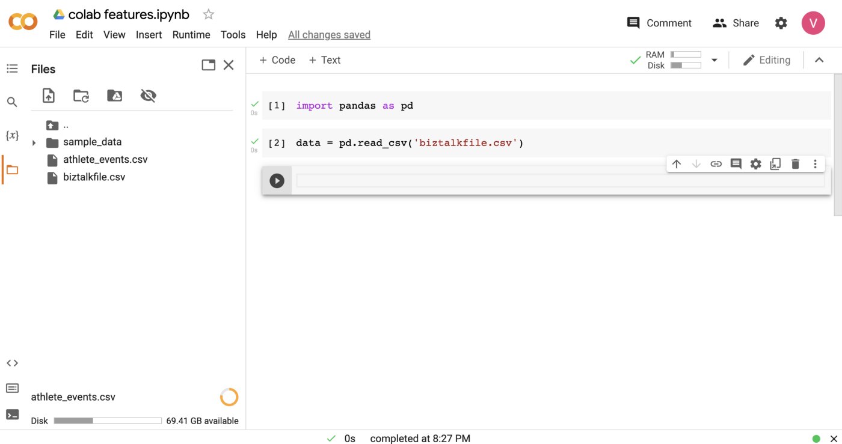Refresh the file browser
Viewport: 842px width, 444px height.
(x=81, y=96)
